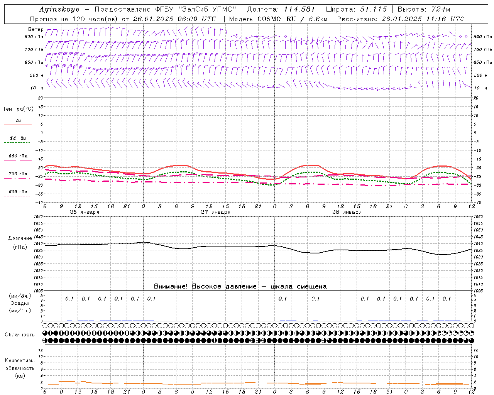Click the 'Давление' pressure panel label
The image size is (494, 395).
20,238
